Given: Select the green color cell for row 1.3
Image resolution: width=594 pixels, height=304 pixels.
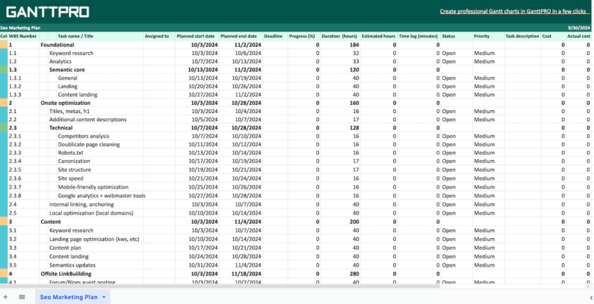Looking at the screenshot, I should [x=4, y=70].
